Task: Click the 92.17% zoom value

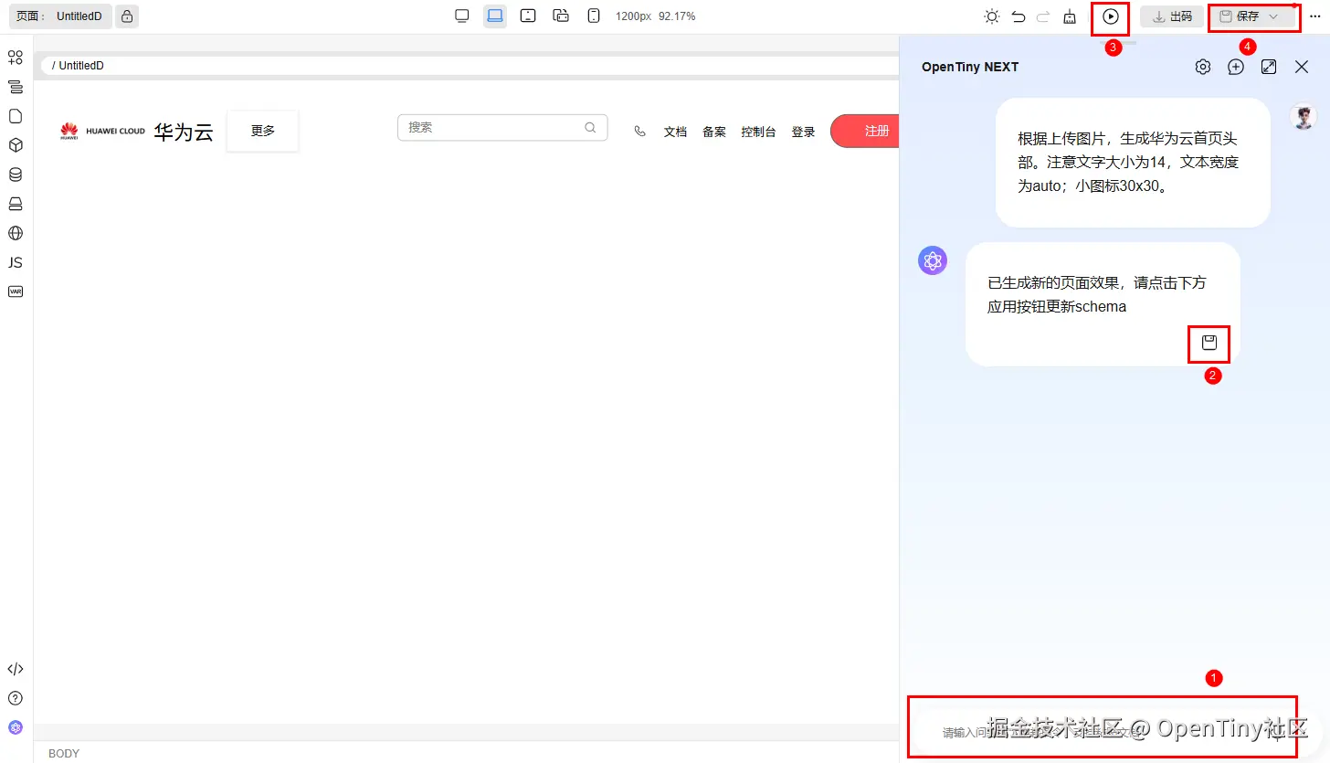Action: point(677,16)
